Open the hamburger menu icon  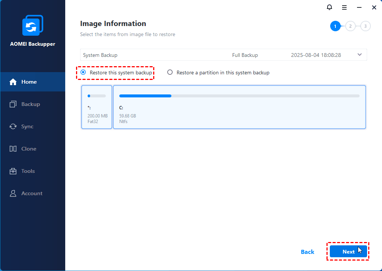344,7
